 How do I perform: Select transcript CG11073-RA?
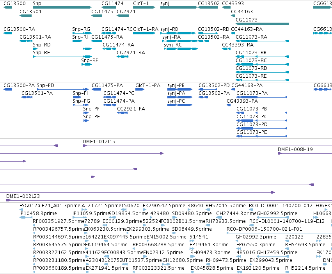(x=252, y=37)
